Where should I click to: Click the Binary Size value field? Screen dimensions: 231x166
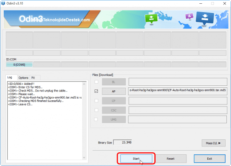(122, 142)
